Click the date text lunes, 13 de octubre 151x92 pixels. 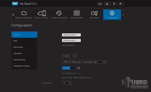[77, 78]
